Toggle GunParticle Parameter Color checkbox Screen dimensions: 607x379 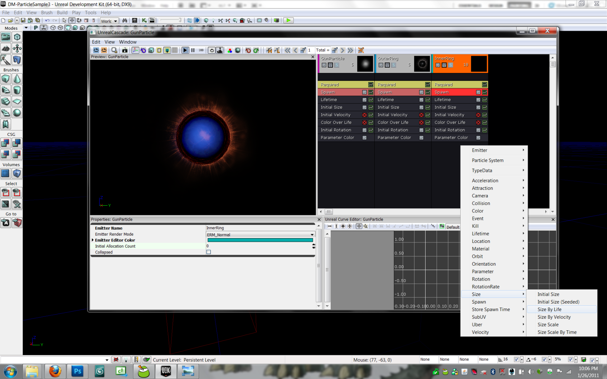[x=364, y=138]
